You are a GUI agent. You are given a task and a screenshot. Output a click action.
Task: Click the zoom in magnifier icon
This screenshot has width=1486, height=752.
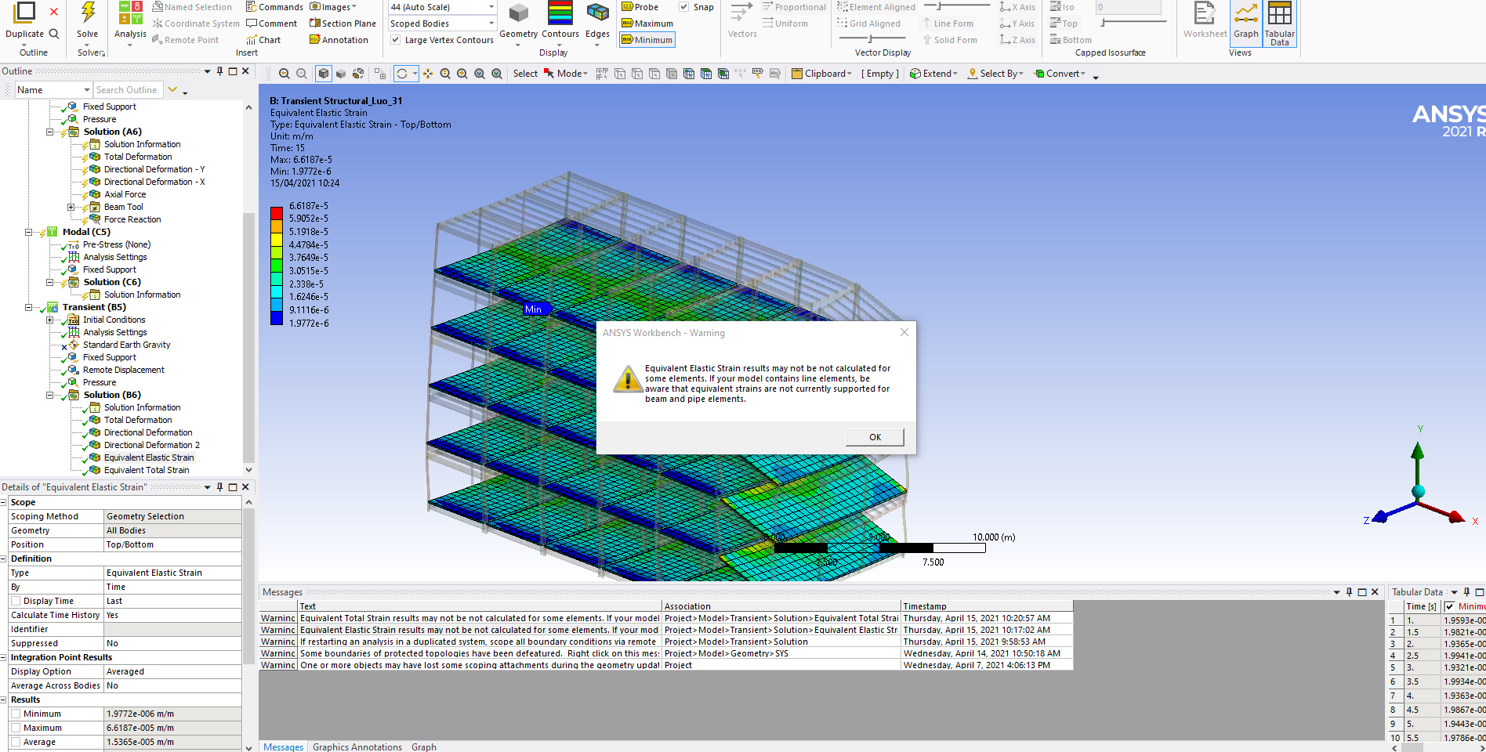[445, 74]
